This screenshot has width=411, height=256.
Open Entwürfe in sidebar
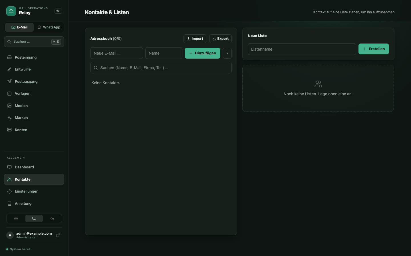tap(34, 69)
